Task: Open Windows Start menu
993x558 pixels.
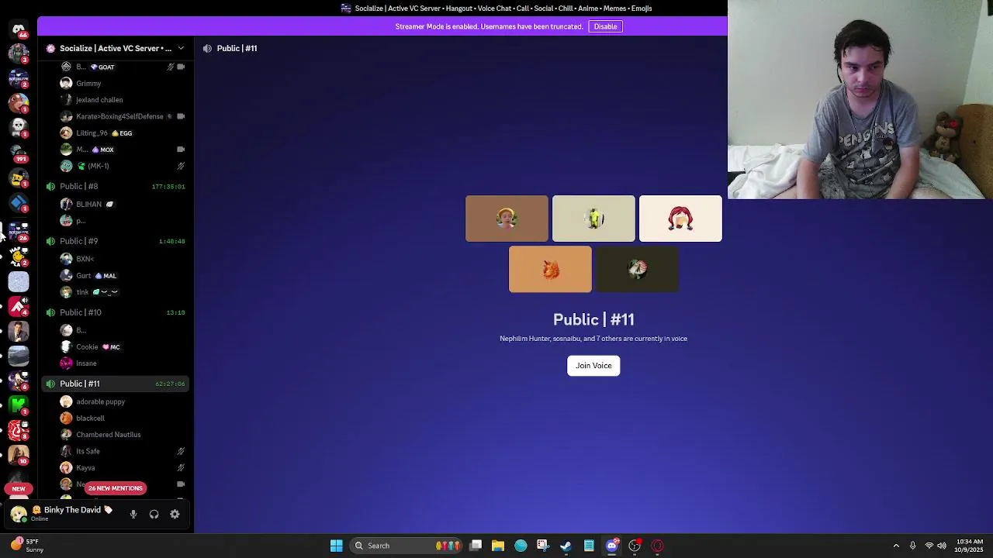Action: [336, 546]
